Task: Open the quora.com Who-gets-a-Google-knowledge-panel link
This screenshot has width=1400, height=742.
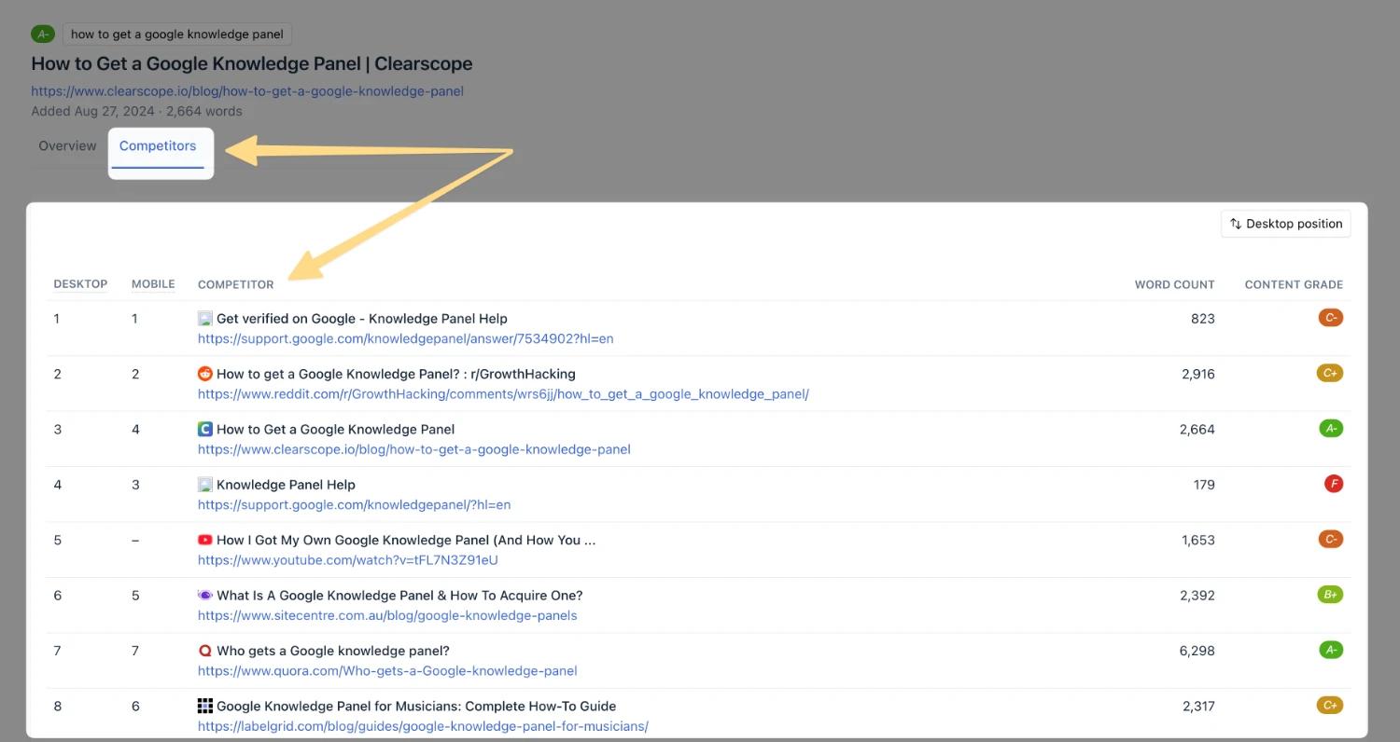Action: [x=387, y=670]
